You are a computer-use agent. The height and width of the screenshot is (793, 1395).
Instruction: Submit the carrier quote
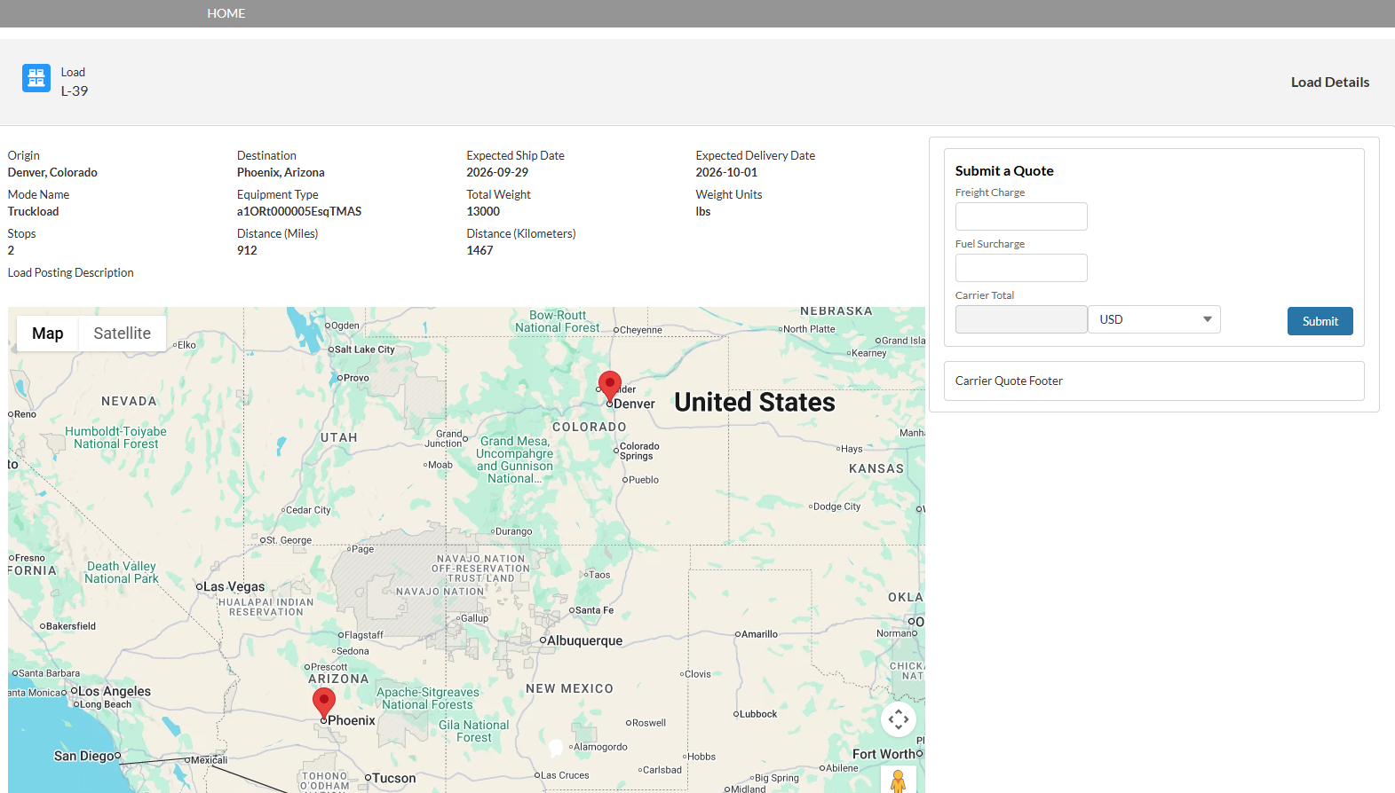pyautogui.click(x=1320, y=321)
